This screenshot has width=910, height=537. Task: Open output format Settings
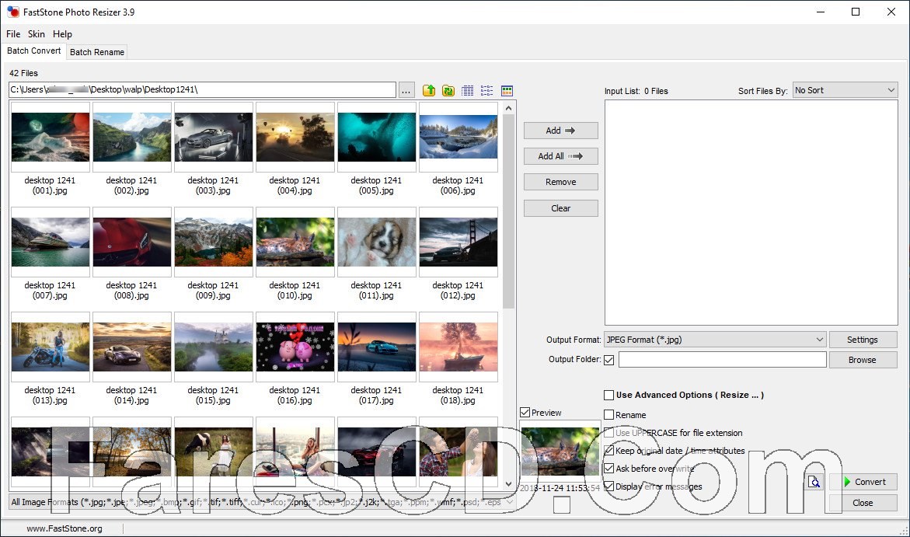pyautogui.click(x=863, y=340)
